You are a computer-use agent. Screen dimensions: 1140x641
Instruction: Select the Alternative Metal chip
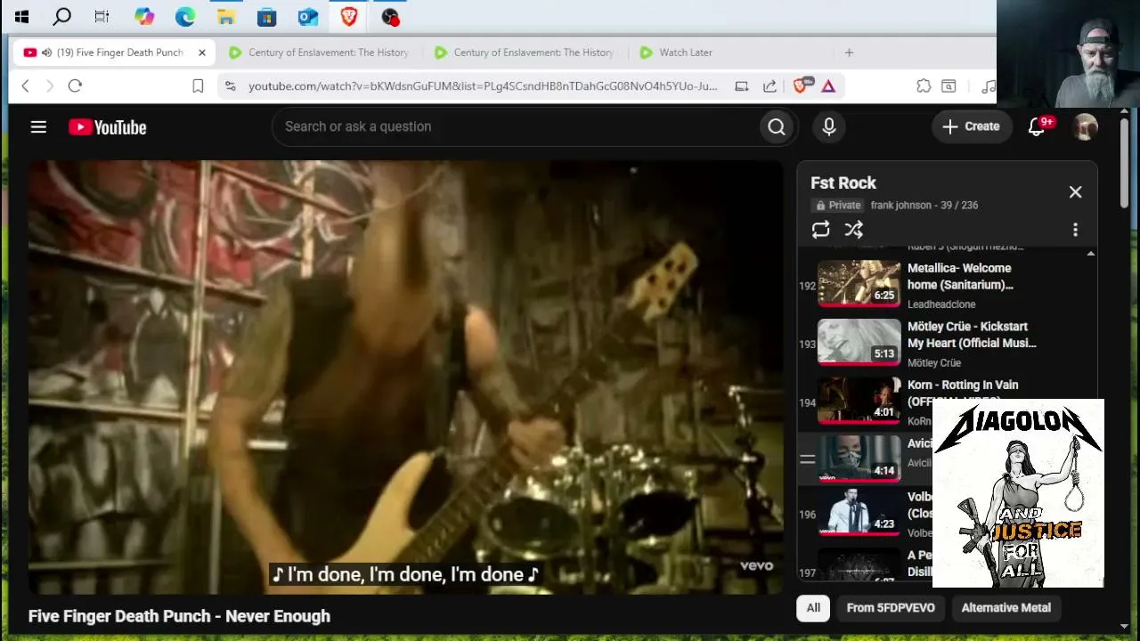(x=1006, y=608)
